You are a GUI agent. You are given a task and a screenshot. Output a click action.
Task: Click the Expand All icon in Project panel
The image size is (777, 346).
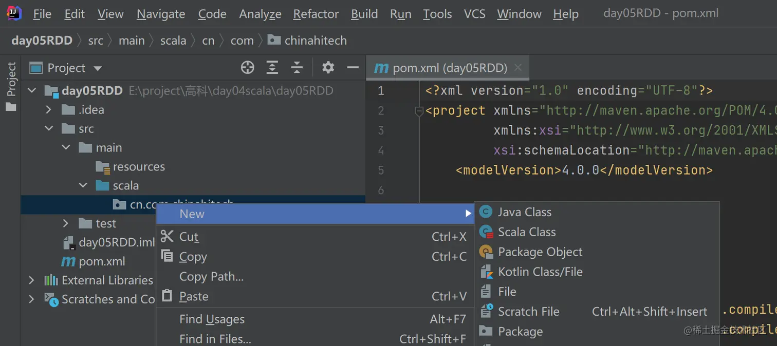point(272,67)
